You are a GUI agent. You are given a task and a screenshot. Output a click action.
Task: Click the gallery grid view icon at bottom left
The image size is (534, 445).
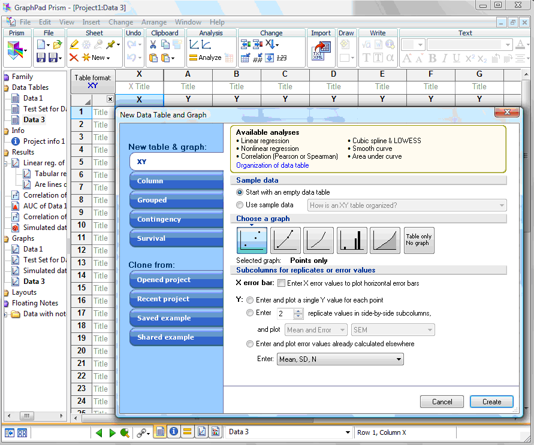22,433
